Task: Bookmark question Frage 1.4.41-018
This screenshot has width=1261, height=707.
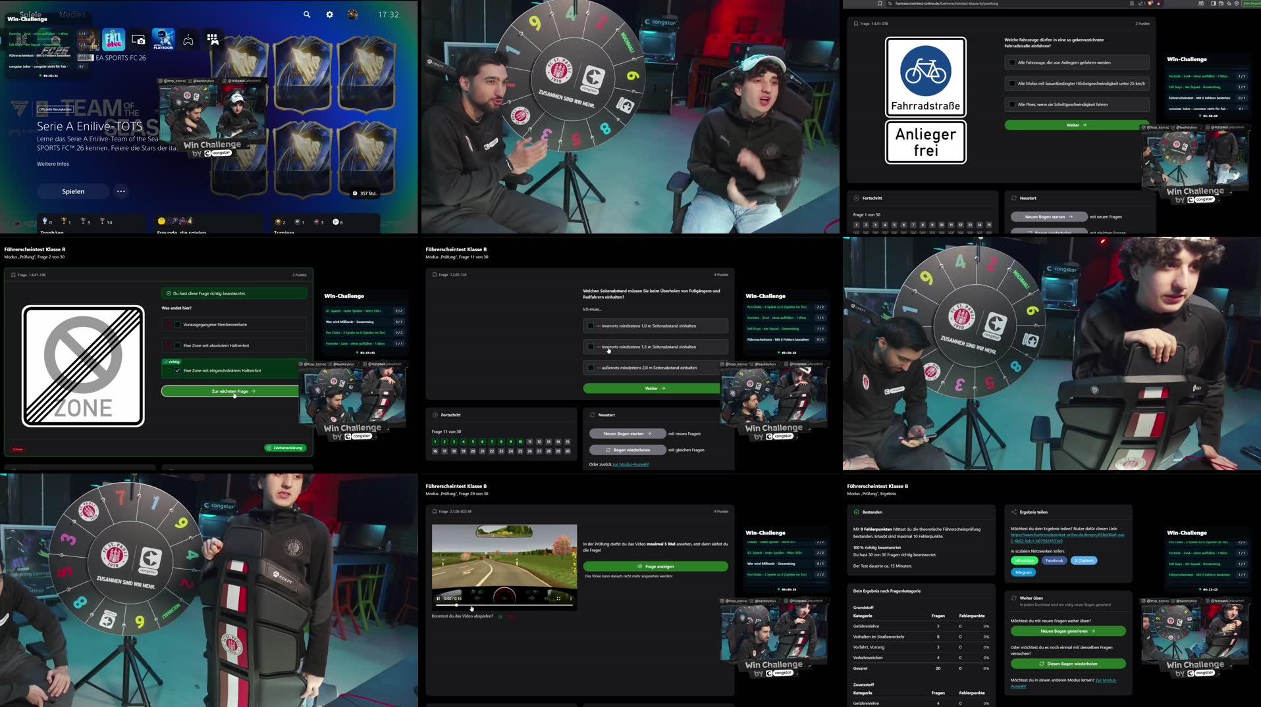Action: [x=856, y=24]
